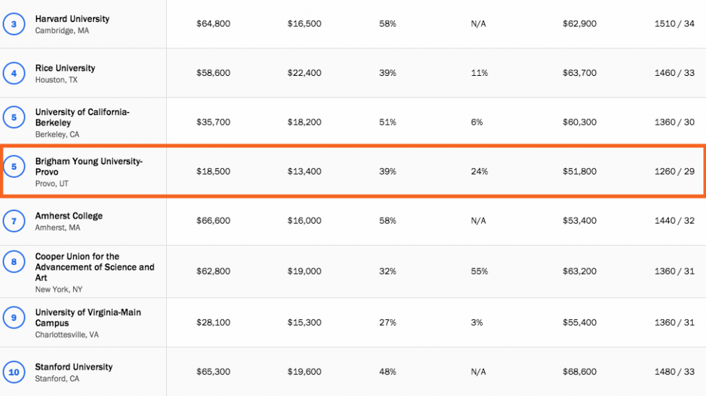
Task: Click the rank 9 circle badge
Action: 14,317
